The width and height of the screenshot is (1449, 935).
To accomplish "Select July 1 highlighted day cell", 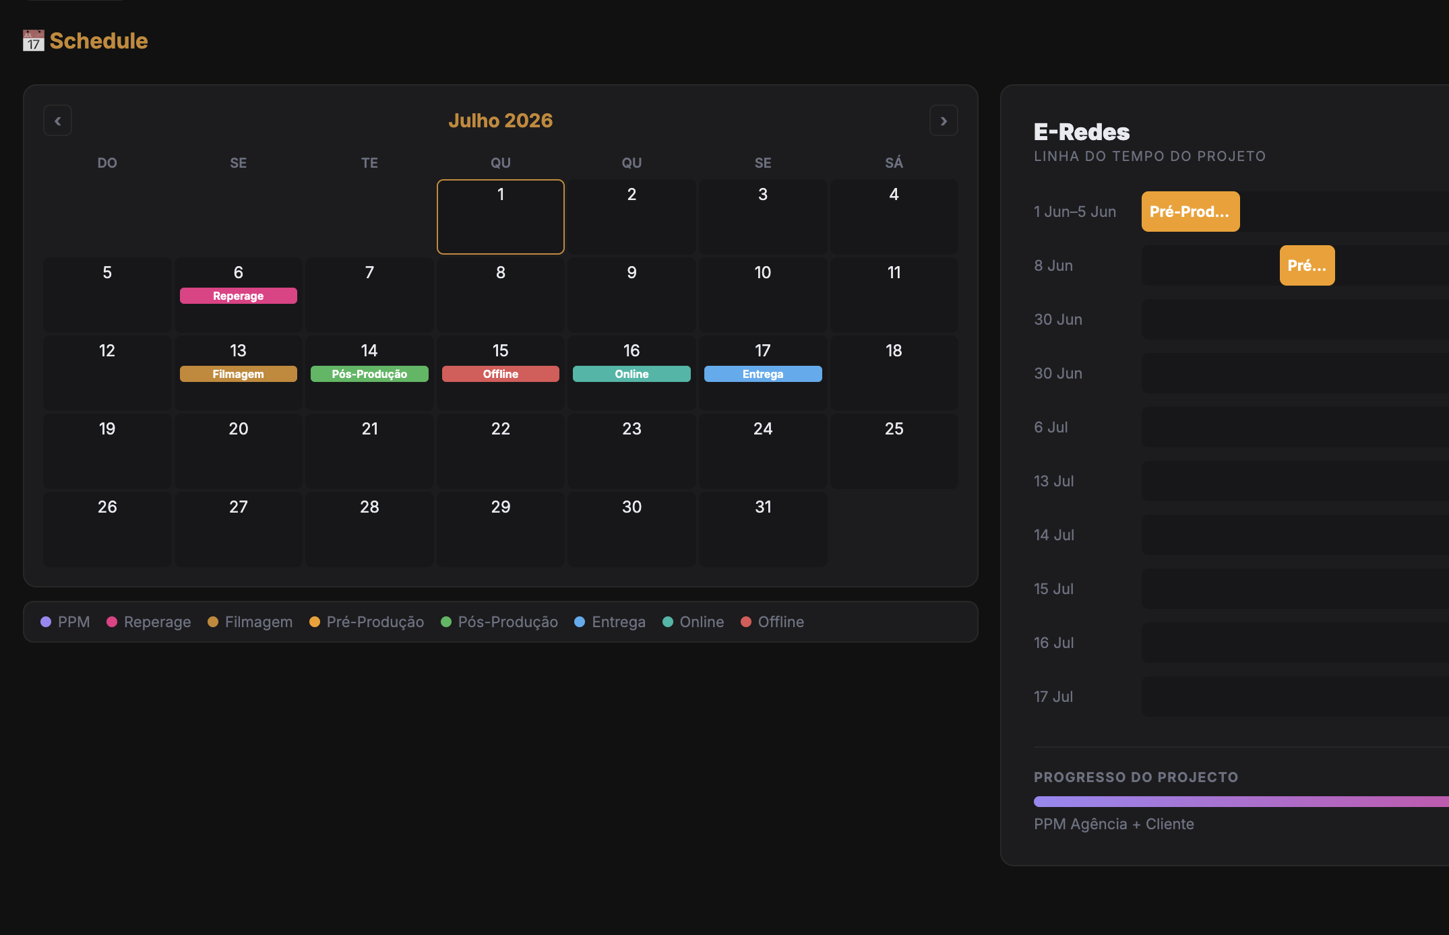I will [x=501, y=217].
